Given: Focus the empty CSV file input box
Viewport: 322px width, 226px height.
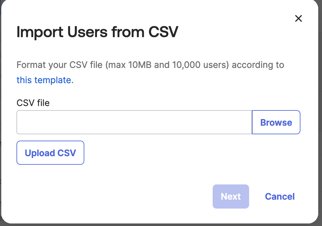Looking at the screenshot, I should (x=134, y=123).
